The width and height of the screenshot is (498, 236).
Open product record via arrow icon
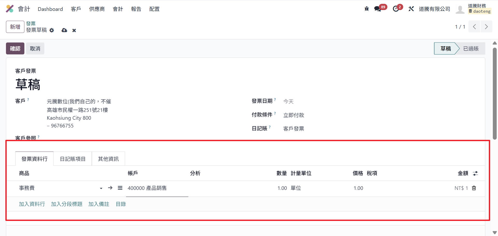110,188
